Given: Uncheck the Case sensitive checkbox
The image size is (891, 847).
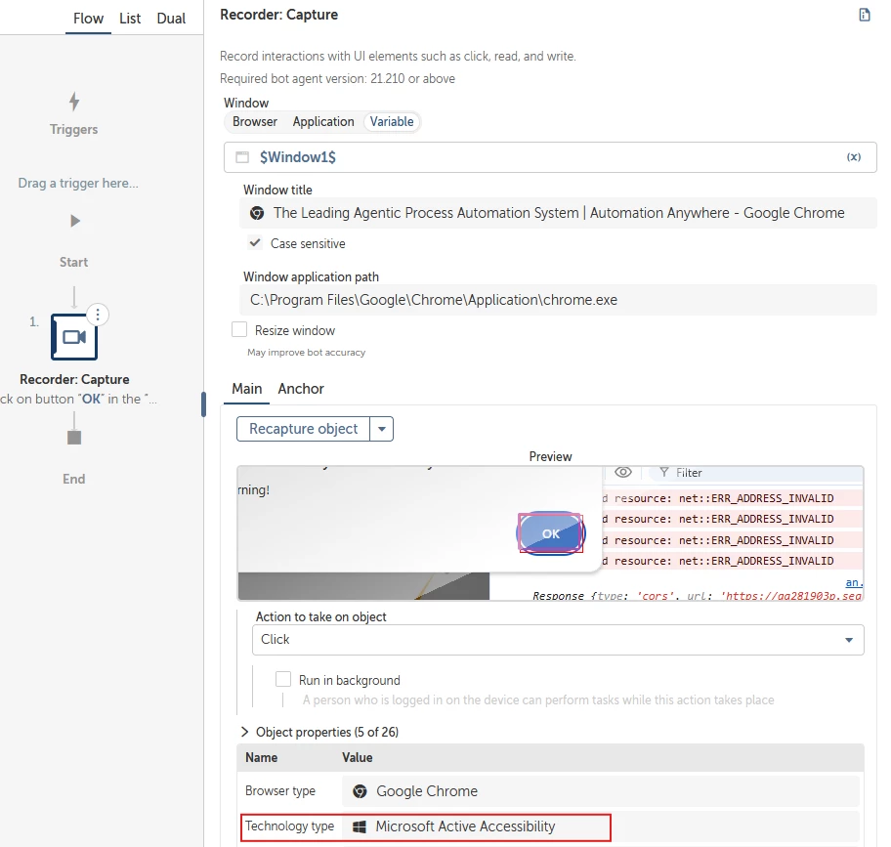Looking at the screenshot, I should tap(255, 242).
